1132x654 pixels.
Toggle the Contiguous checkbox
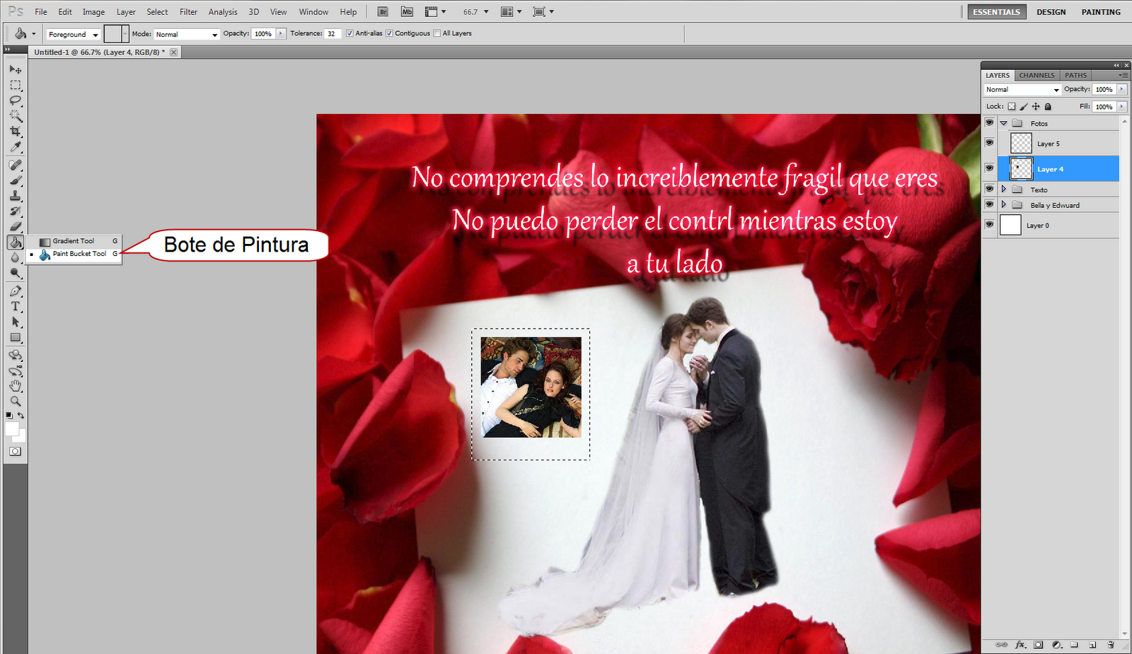(389, 33)
